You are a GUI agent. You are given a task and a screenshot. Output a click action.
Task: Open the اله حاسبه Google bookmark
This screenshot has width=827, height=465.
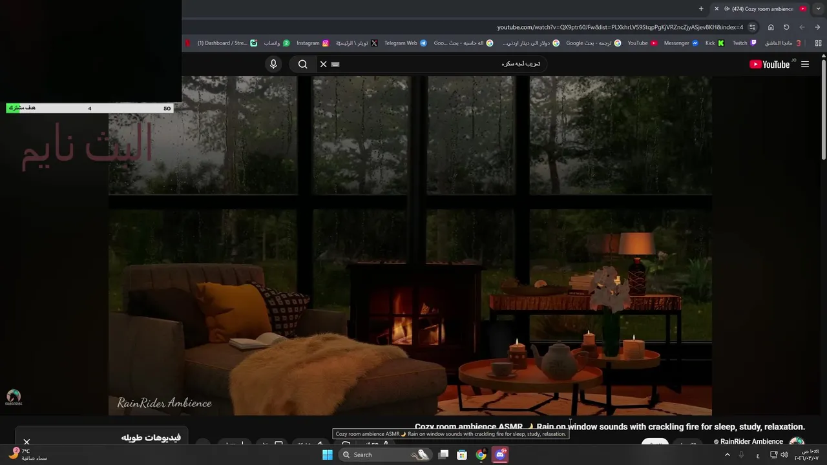[x=463, y=43]
